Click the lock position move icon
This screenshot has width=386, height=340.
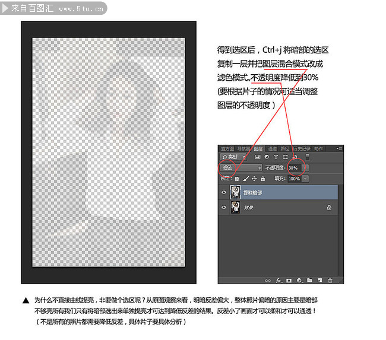[254, 178]
